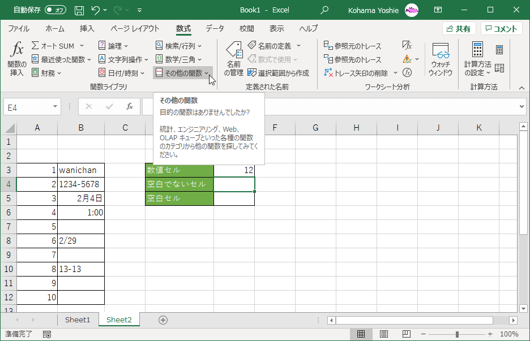Switch to Page Layout view in status bar
This screenshot has height=341, width=530.
coord(384,334)
